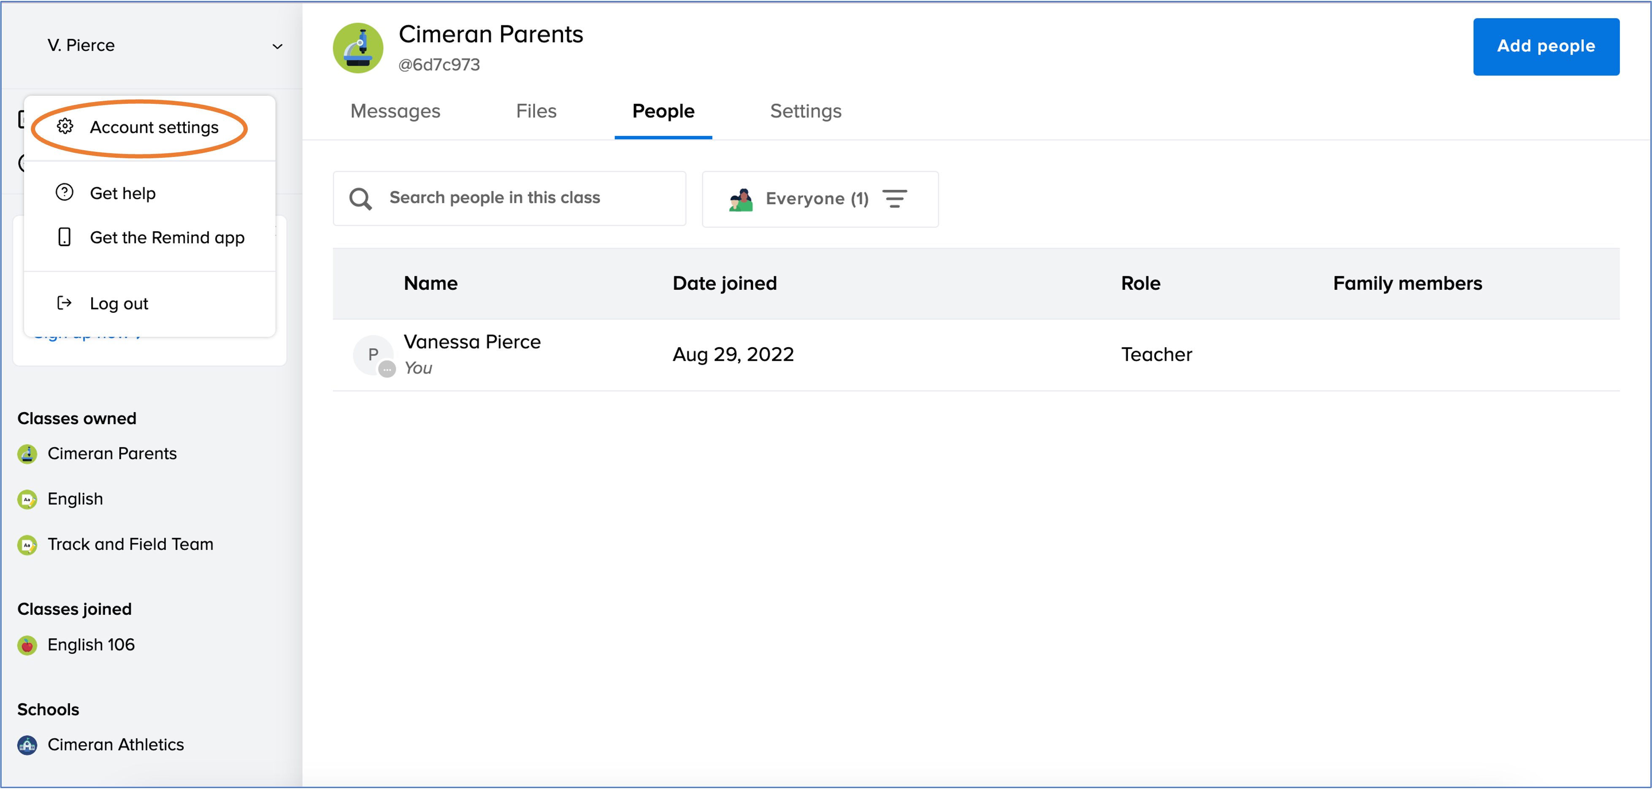
Task: Click the Cimeran Parents microscope class avatar
Action: click(x=358, y=48)
